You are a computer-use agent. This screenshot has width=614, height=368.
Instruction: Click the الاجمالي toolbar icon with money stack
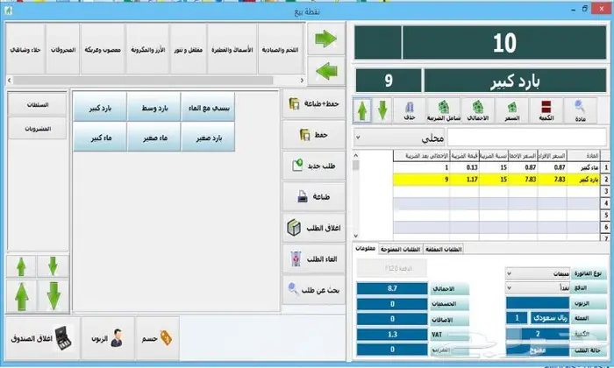point(478,110)
